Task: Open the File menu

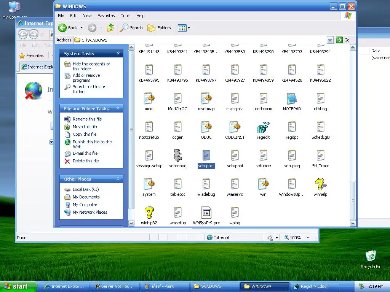Action: click(61, 16)
